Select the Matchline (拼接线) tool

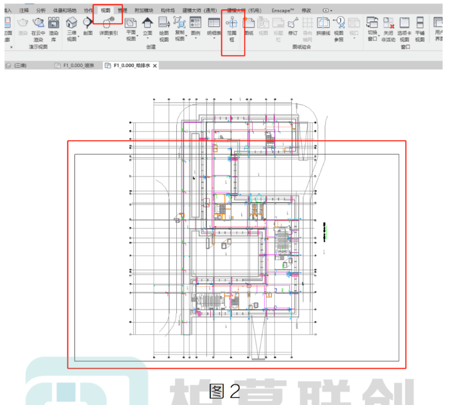[323, 26]
